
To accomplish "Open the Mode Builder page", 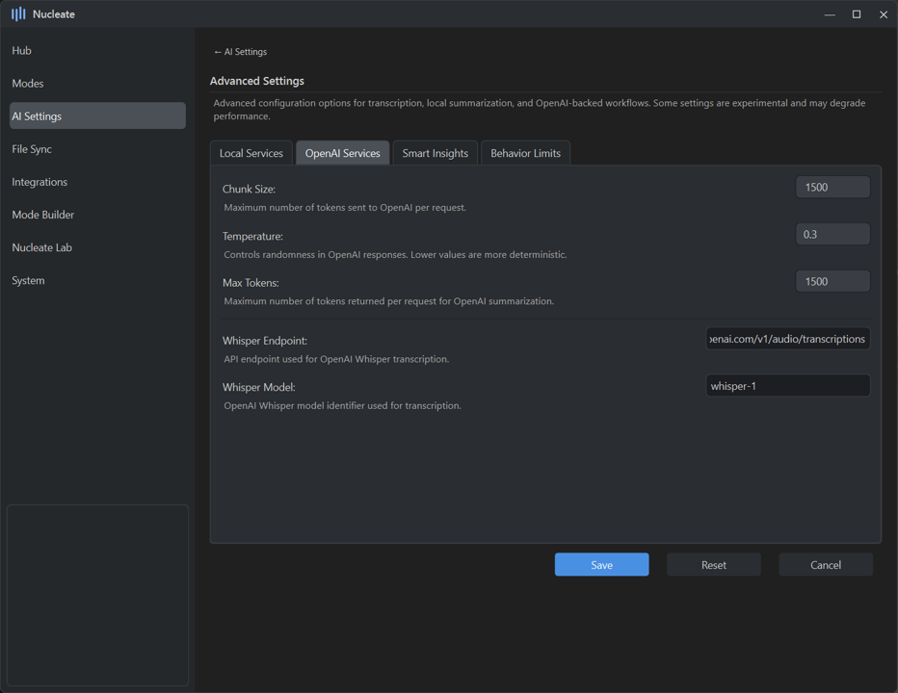I will coord(43,215).
